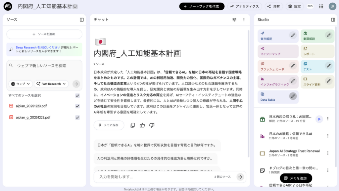Click the ソースを追加 button
This screenshot has width=339, height=191.
pyautogui.click(x=44, y=34)
